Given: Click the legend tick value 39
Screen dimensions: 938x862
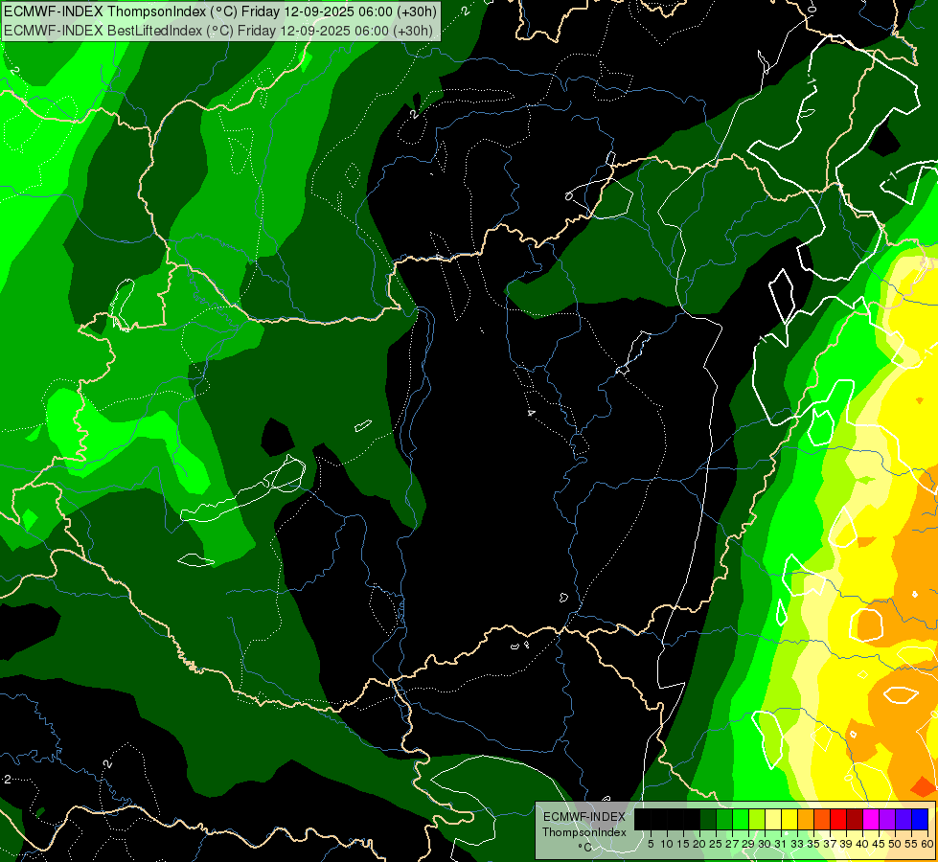Looking at the screenshot, I should click(846, 844).
